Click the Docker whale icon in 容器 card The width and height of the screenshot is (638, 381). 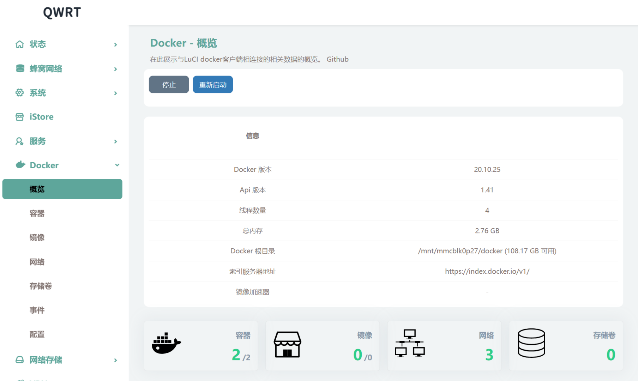(166, 343)
